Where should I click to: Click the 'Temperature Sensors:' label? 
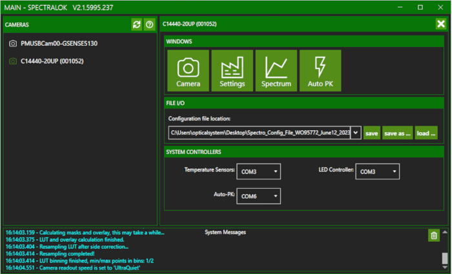pyautogui.click(x=210, y=170)
